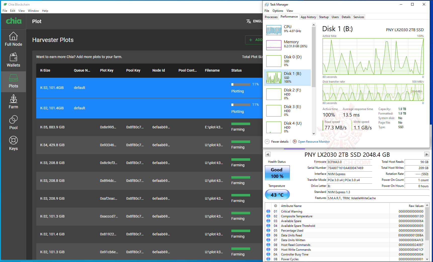Select Disk 2 (F:) in performance list
Viewport: 433px width, 262px height.
287,94
